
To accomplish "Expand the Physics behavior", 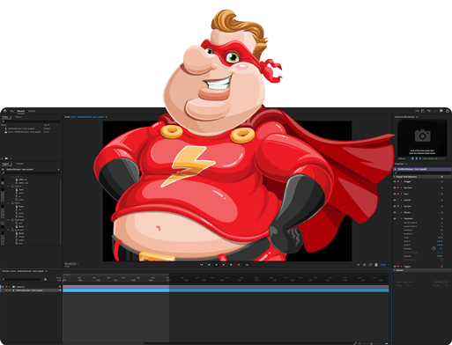I will tap(402, 212).
